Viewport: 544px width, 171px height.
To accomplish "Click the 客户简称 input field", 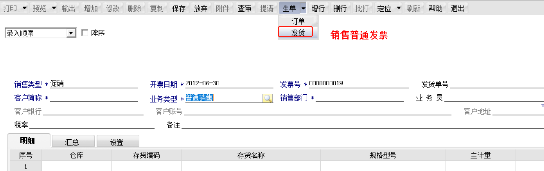I will click(93, 98).
